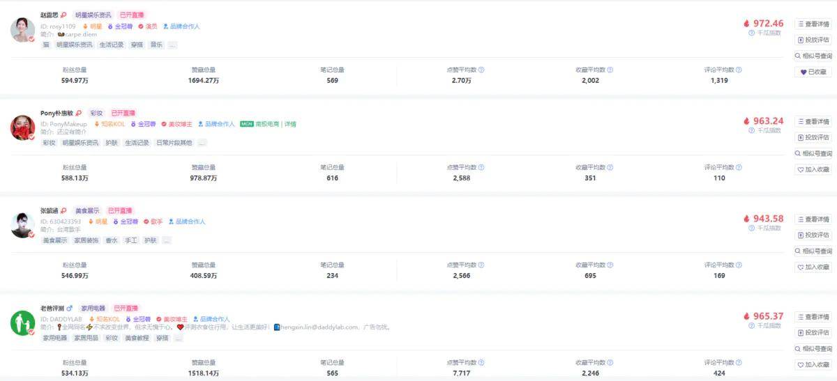The image size is (837, 381).
Task: Click the help icon beside 点赞平均数 for Pony朴惠敏
Action: [481, 167]
